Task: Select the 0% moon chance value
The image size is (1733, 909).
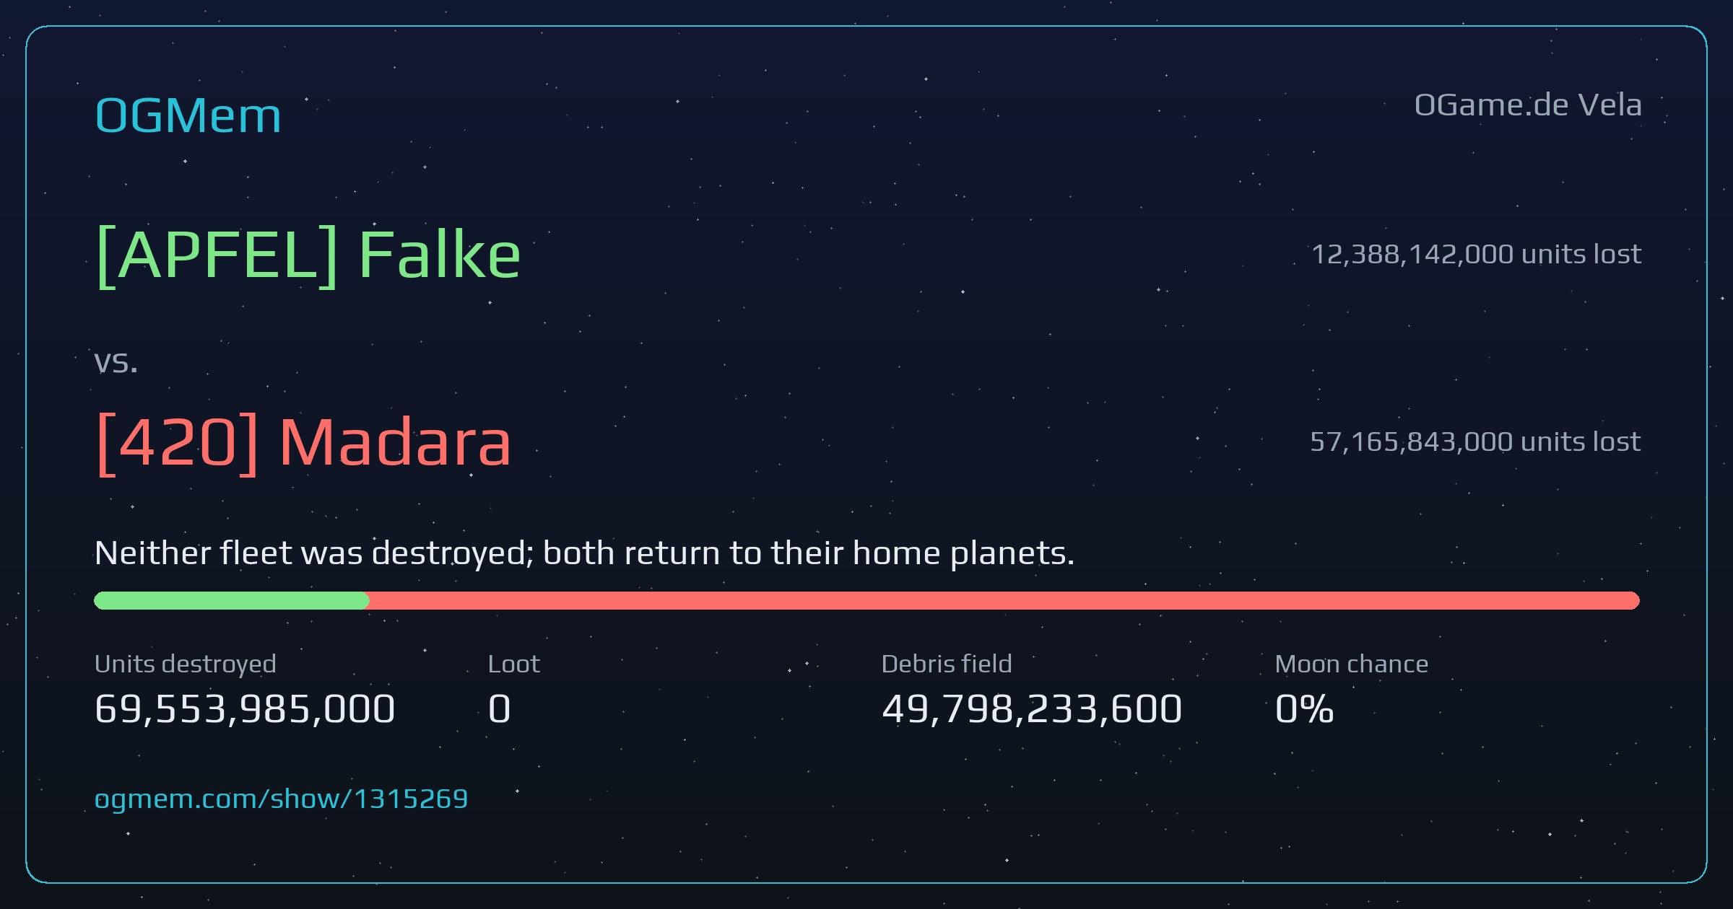Action: 1304,708
